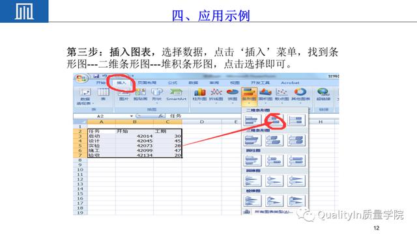
Task: Select cell with value 42134
Action: click(x=135, y=155)
